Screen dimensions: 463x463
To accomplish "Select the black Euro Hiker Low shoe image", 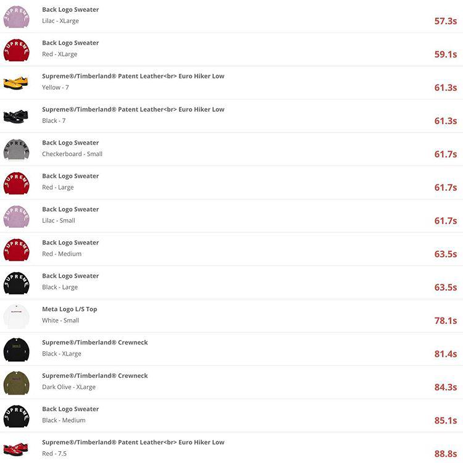I will point(16,117).
